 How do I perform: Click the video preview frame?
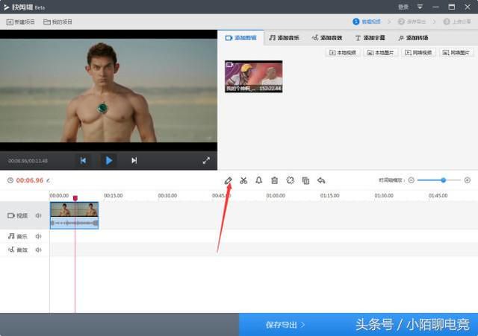pos(108,90)
